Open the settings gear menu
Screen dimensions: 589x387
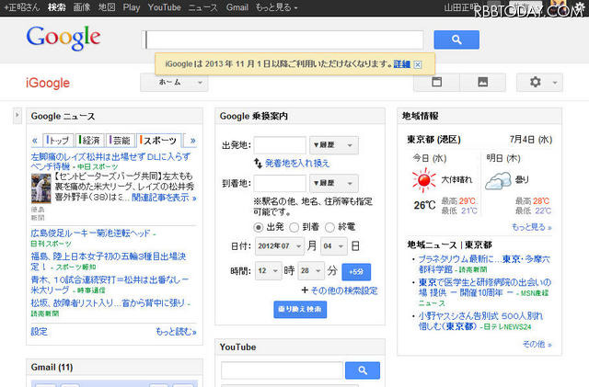click(x=536, y=82)
